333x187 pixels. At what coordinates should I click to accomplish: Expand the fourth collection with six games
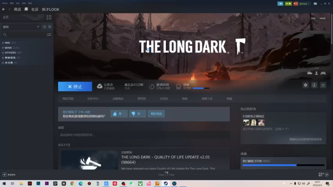(3, 58)
